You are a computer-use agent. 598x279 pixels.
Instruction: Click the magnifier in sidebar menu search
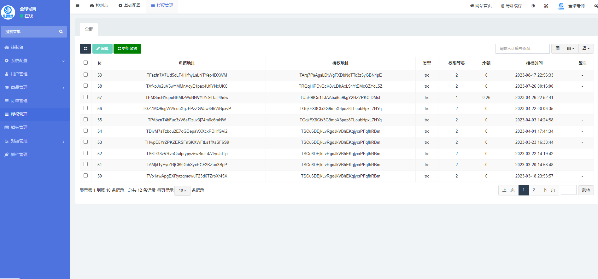tap(61, 32)
